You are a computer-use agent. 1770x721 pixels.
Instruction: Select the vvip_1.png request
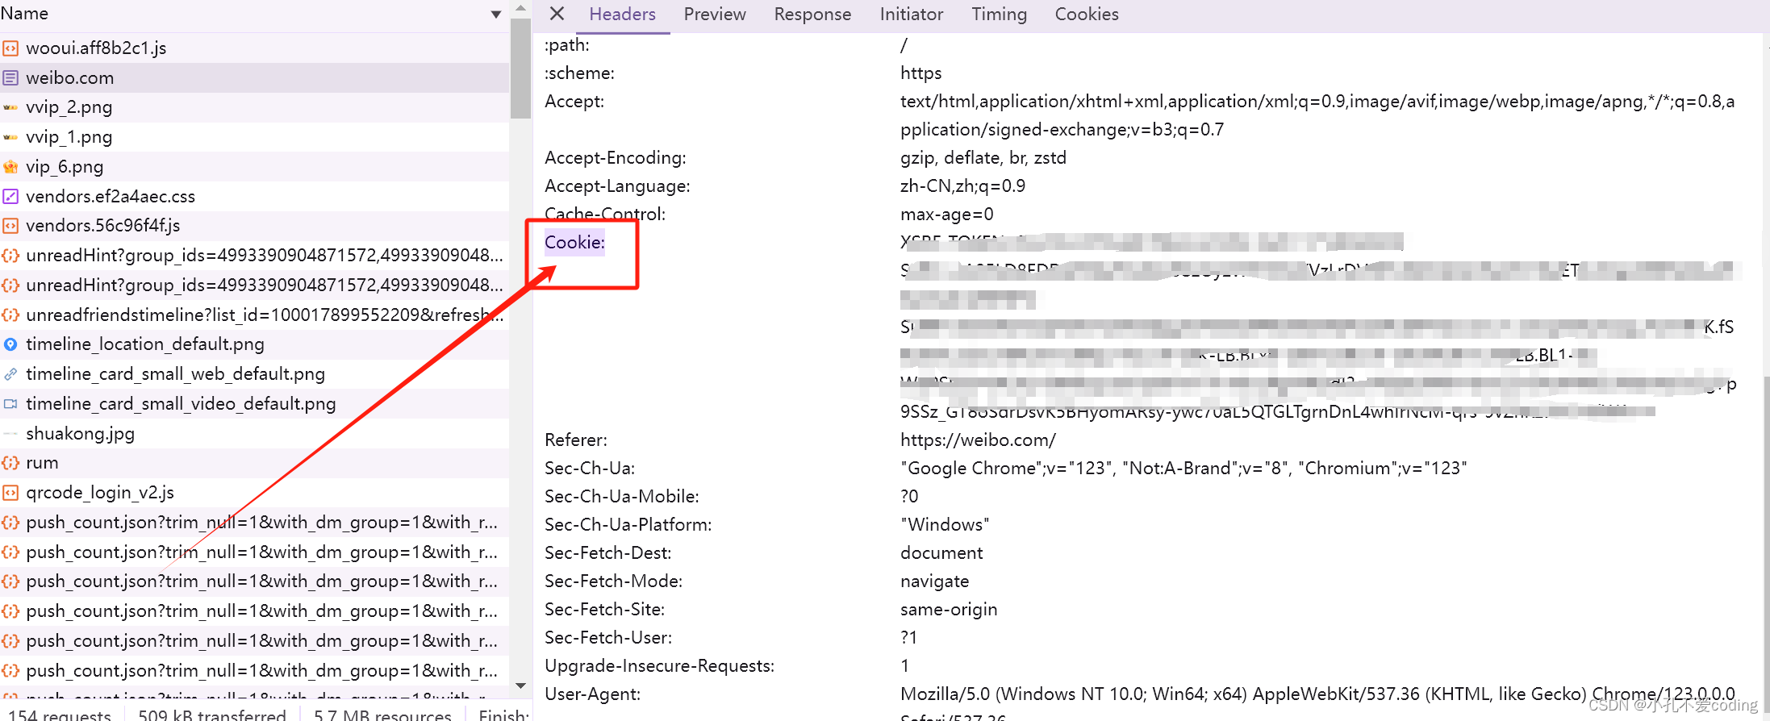point(254,137)
